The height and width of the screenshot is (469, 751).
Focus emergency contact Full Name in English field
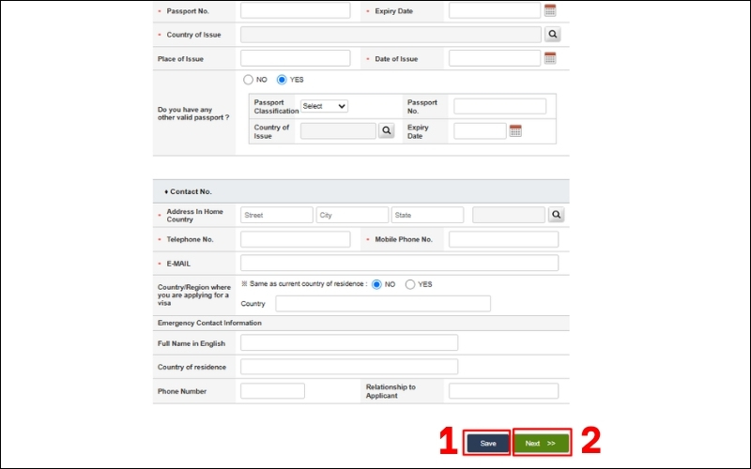pos(348,342)
